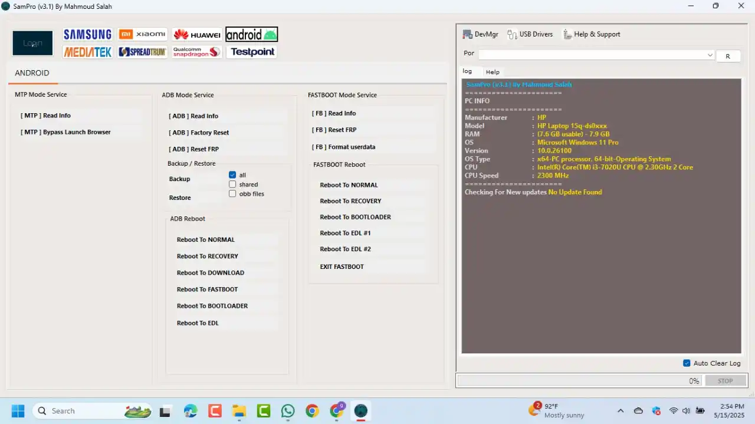Click the Login button
755x424 pixels.
33,43
